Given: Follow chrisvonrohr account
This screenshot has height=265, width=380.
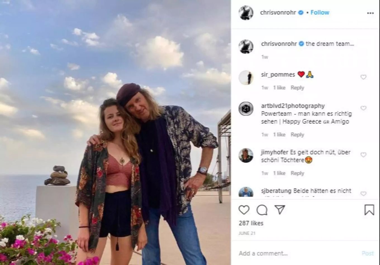Looking at the screenshot, I should tap(320, 13).
